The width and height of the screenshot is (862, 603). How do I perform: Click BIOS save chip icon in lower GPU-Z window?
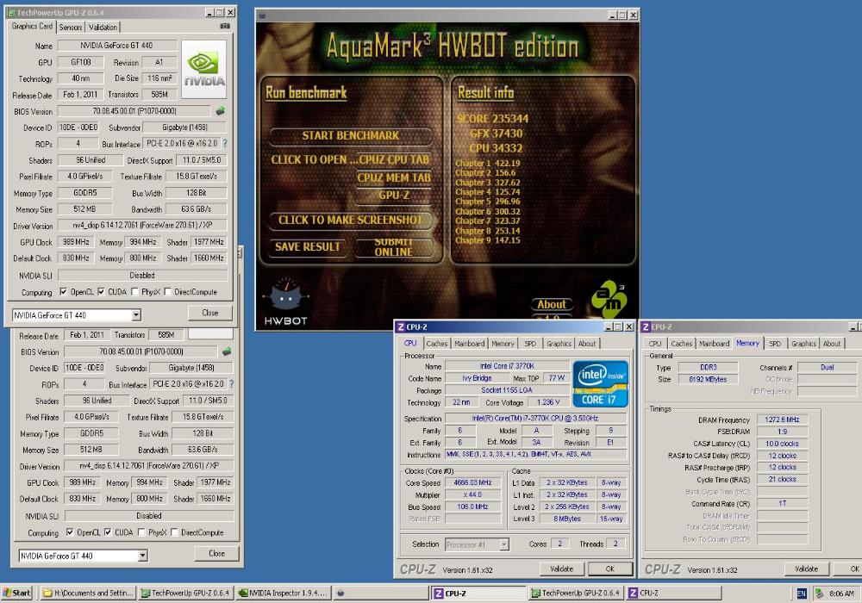tap(227, 351)
